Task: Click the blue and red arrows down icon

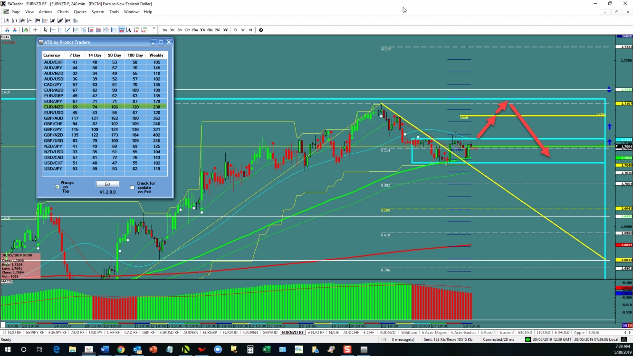Action: (x=7, y=30)
